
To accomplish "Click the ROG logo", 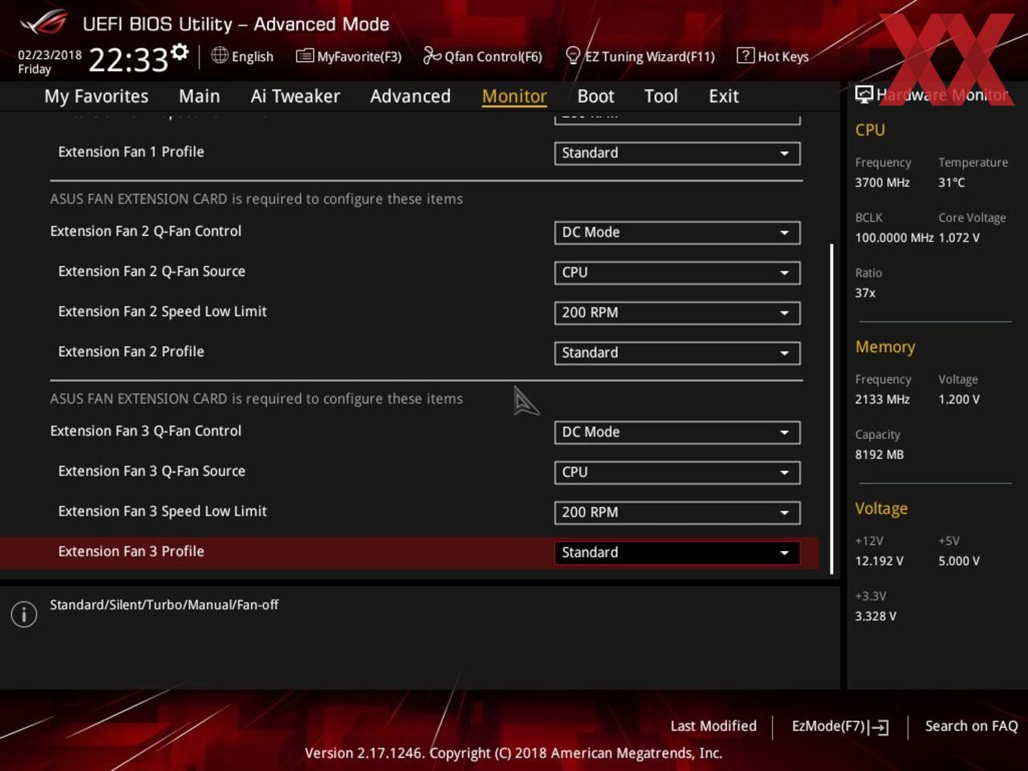I will tap(43, 23).
